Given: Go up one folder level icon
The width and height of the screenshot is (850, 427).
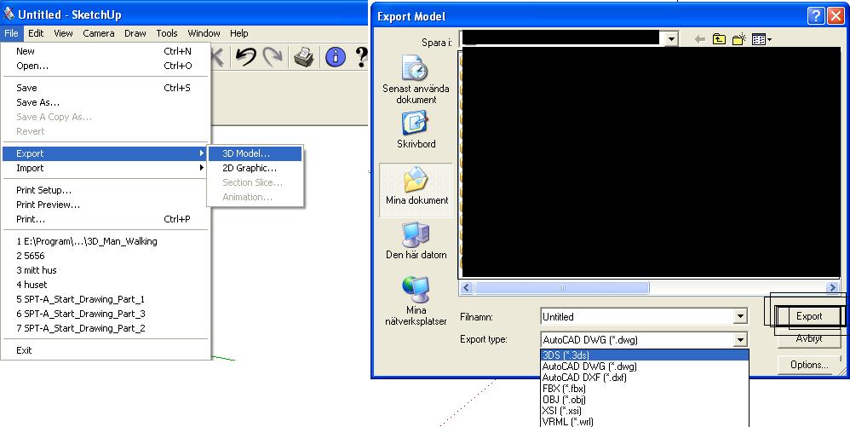Looking at the screenshot, I should click(719, 39).
